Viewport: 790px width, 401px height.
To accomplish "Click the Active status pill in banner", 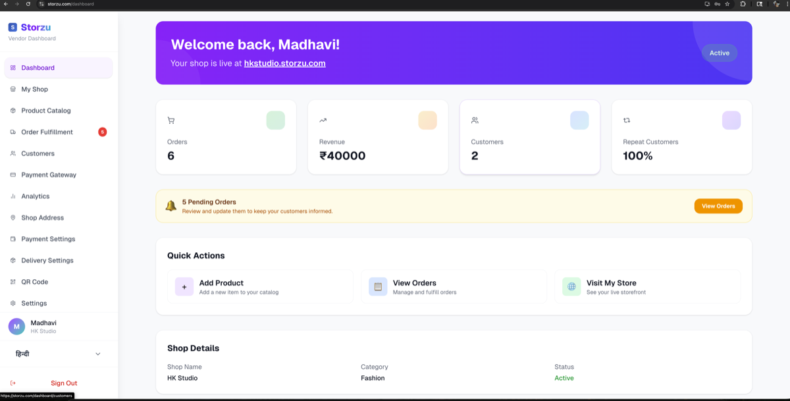I will tap(719, 53).
